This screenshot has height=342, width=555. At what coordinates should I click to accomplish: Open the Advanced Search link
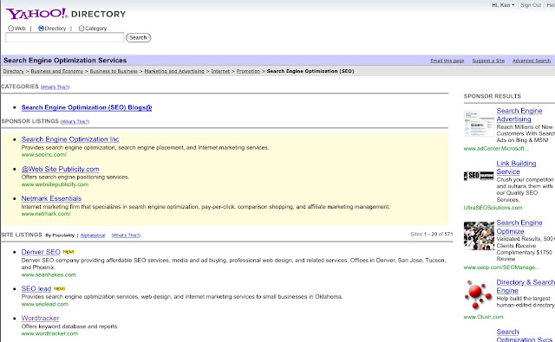point(532,61)
